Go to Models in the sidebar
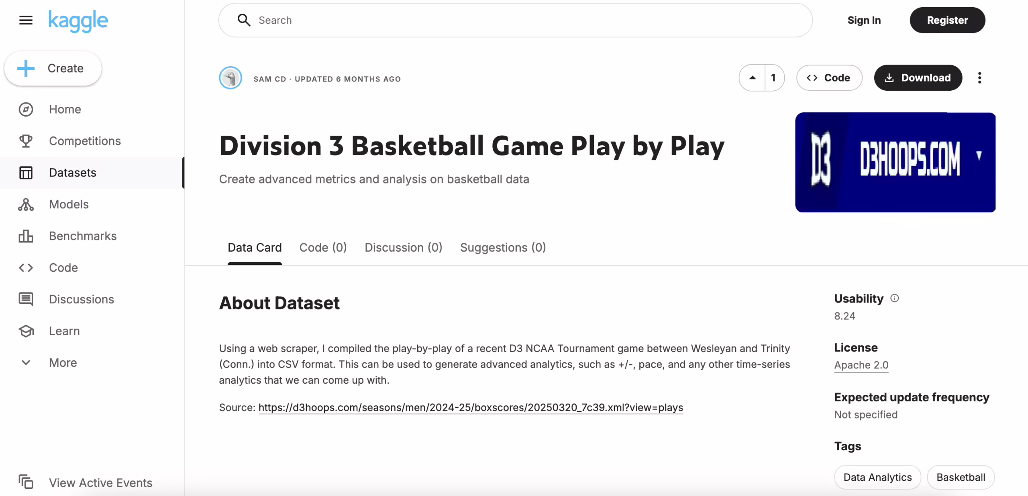The height and width of the screenshot is (496, 1028). tap(69, 204)
